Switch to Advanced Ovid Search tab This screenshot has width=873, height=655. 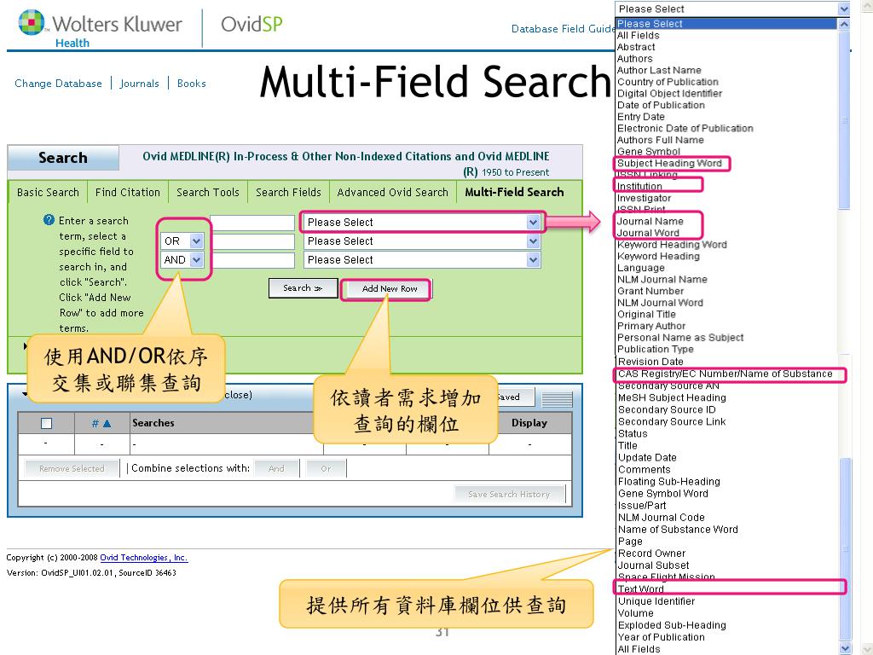pos(392,192)
